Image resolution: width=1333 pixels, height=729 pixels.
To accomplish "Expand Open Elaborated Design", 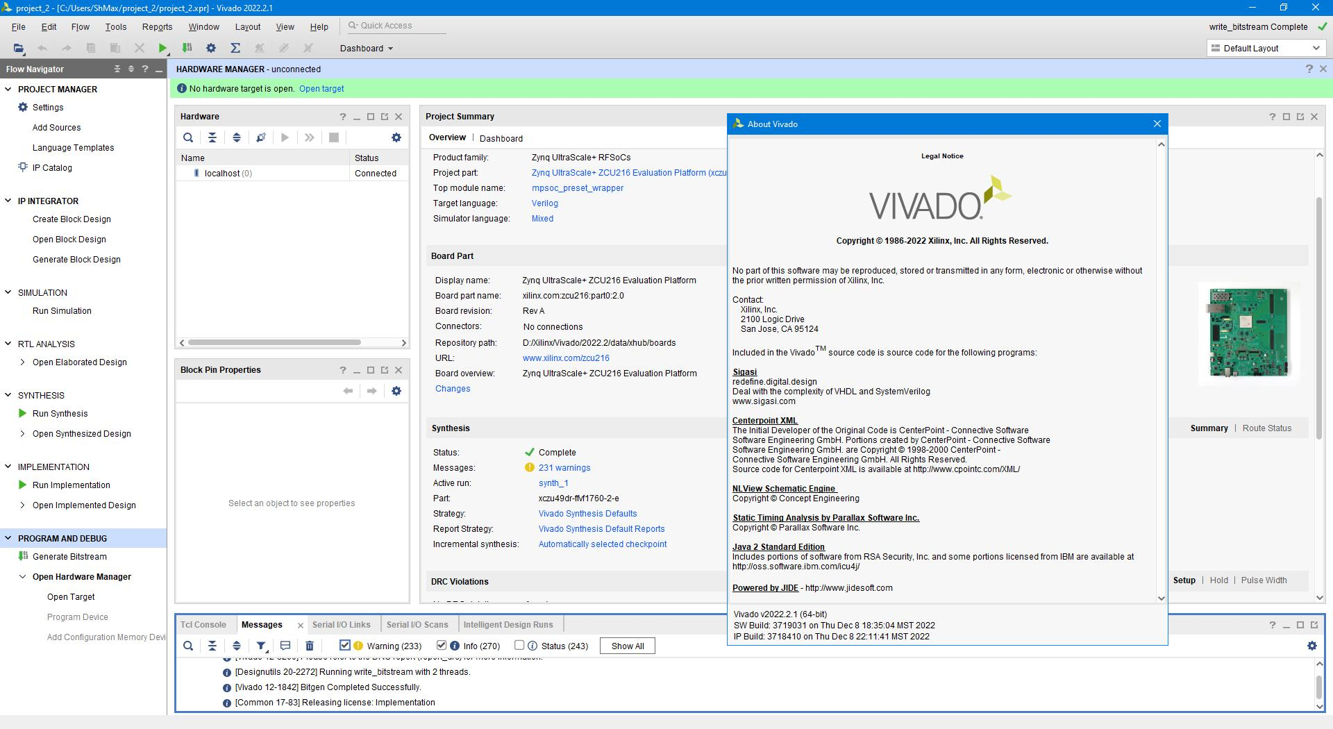I will click(23, 362).
